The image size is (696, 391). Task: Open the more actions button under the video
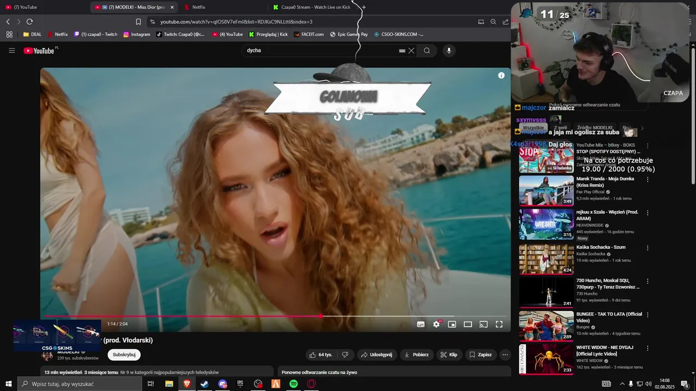click(x=505, y=355)
